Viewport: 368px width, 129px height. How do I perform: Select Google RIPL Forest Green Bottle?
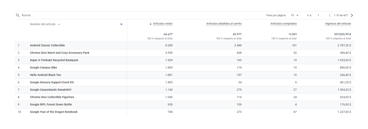[51, 104]
